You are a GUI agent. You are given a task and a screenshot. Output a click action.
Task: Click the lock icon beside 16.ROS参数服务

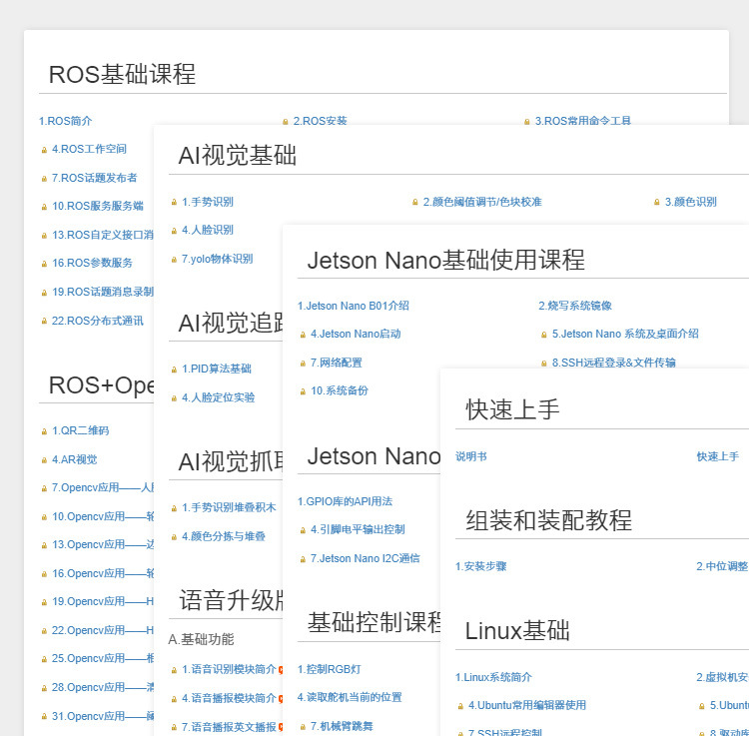click(x=44, y=264)
